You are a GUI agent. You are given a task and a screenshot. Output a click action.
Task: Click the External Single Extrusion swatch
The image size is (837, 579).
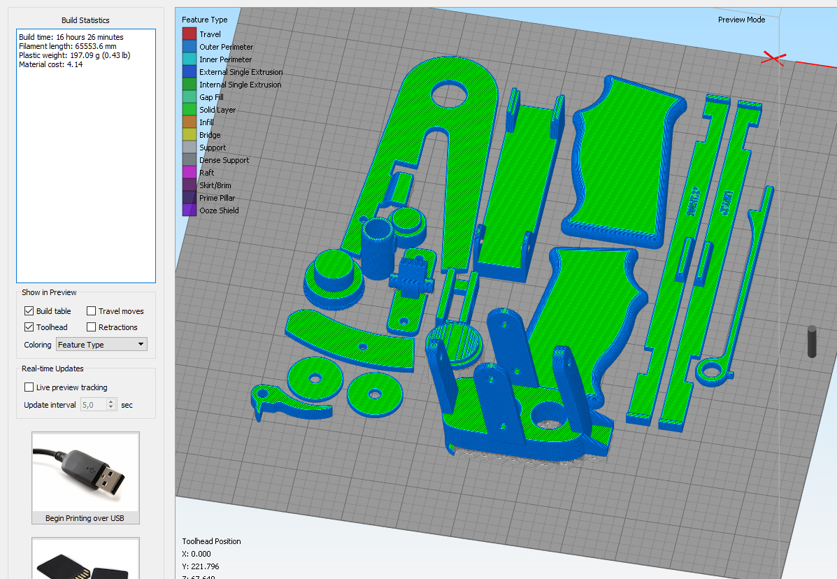[189, 71]
